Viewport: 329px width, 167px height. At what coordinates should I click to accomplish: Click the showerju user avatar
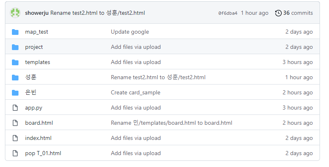pyautogui.click(x=15, y=13)
